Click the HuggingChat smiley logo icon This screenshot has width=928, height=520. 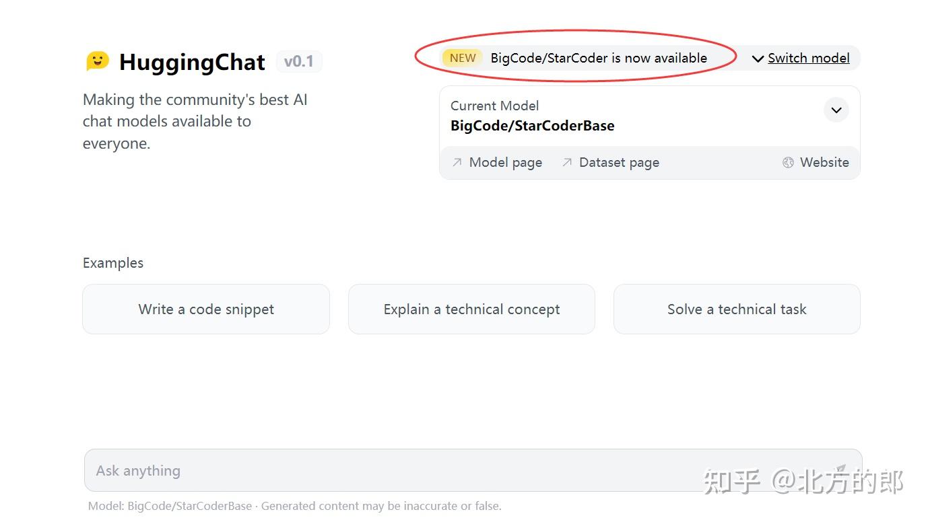98,61
